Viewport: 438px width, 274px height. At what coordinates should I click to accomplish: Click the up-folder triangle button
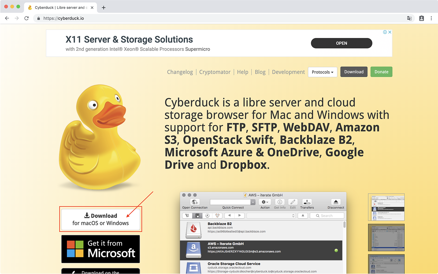pyautogui.click(x=303, y=216)
